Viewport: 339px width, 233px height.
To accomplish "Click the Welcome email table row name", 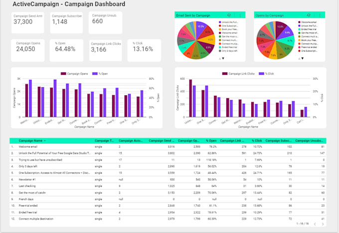I will pyautogui.click(x=28, y=147).
